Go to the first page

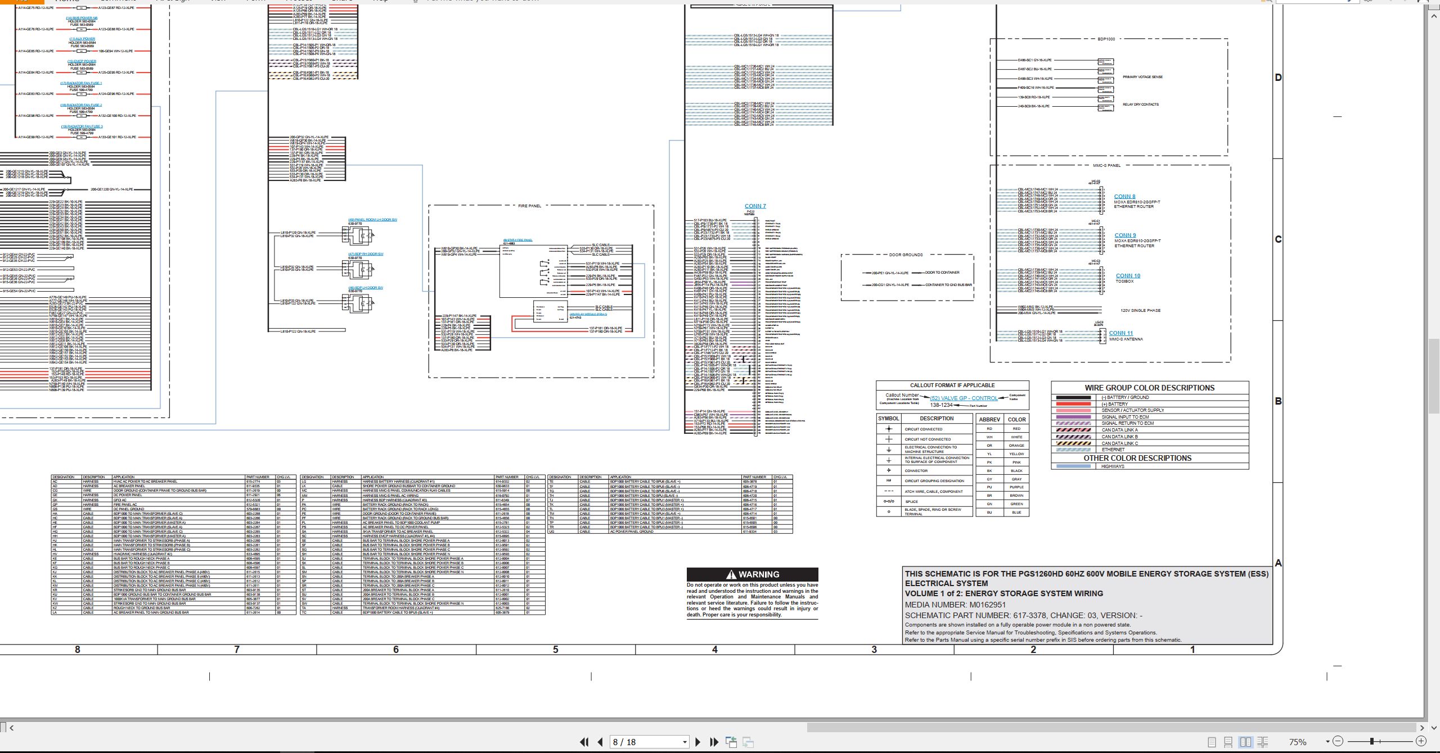tap(584, 742)
